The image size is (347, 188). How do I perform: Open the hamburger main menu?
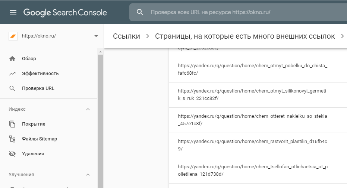[x=13, y=12]
